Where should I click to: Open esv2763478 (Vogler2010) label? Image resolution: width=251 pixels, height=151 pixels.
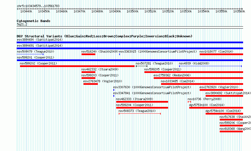(x=103, y=81)
